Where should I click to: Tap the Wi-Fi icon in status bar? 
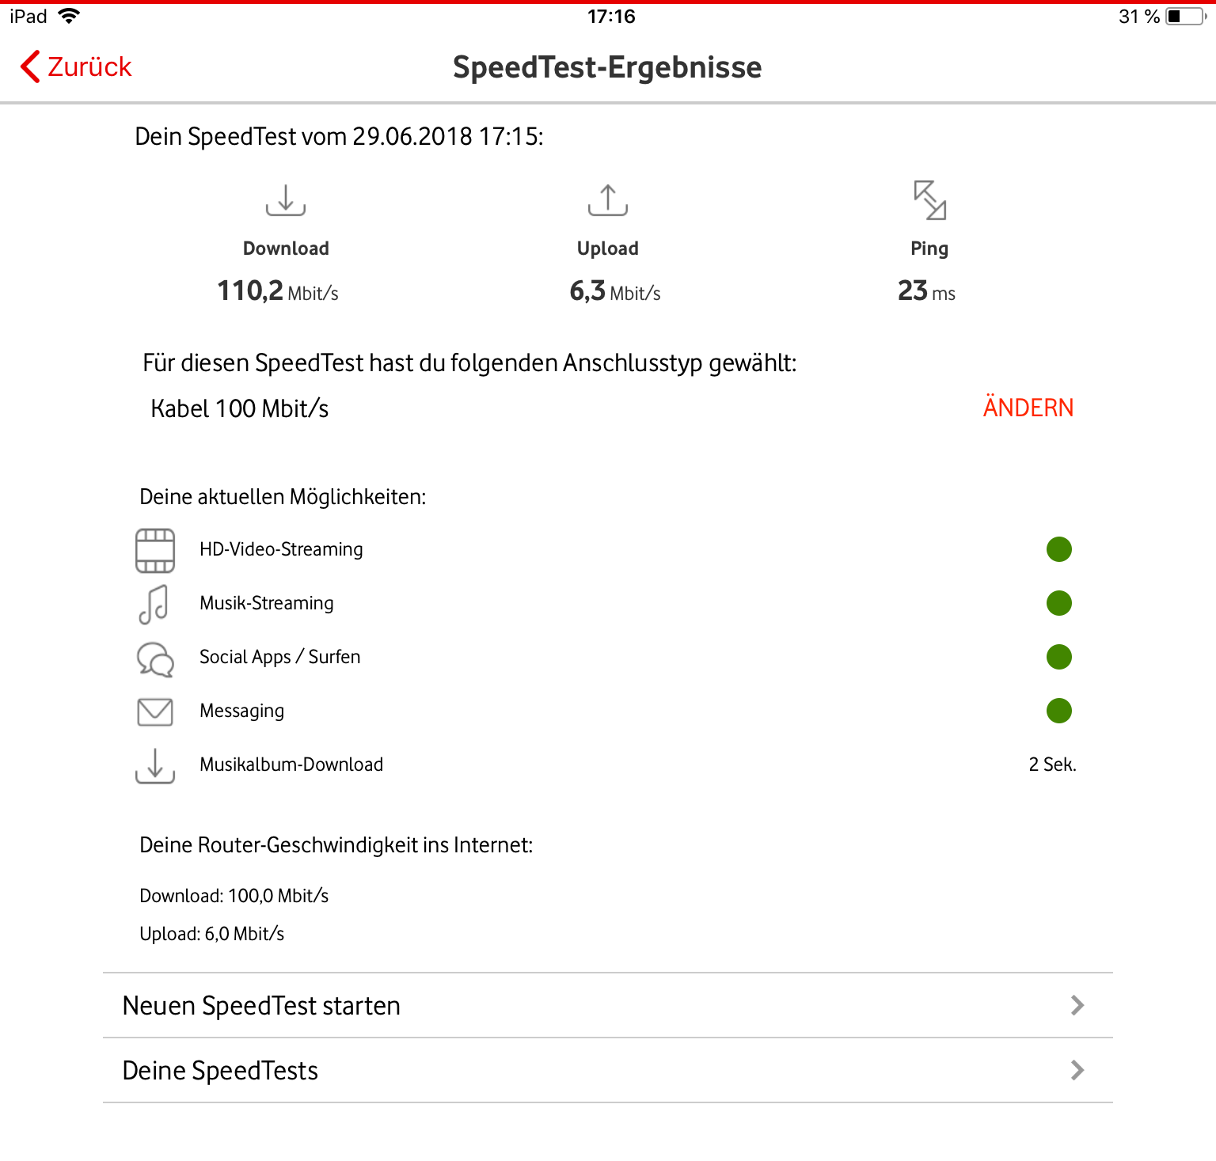pos(69,16)
